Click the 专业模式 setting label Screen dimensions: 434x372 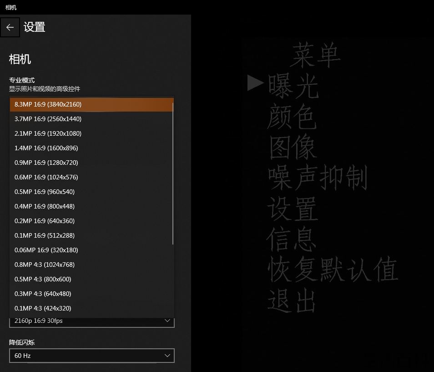[22, 80]
